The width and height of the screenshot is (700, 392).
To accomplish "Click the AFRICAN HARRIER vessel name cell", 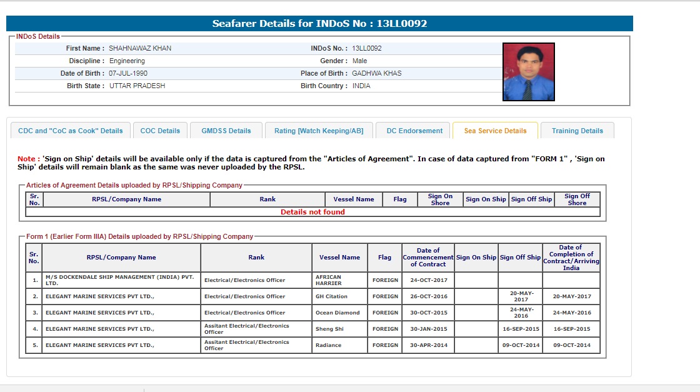I will coord(342,280).
